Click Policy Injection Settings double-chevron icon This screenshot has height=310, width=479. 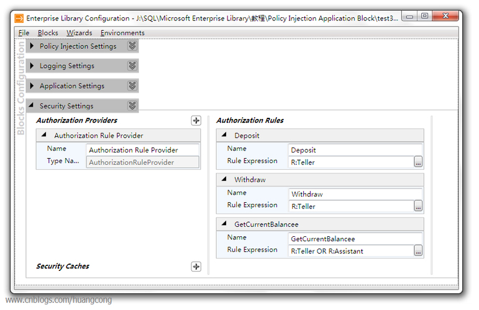(132, 46)
